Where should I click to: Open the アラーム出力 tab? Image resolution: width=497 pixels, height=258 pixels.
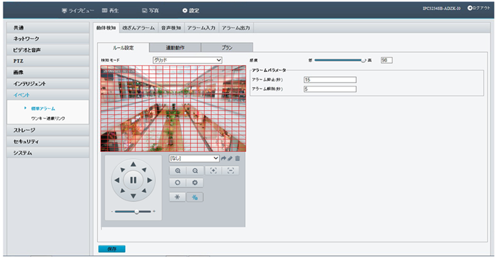(x=236, y=28)
